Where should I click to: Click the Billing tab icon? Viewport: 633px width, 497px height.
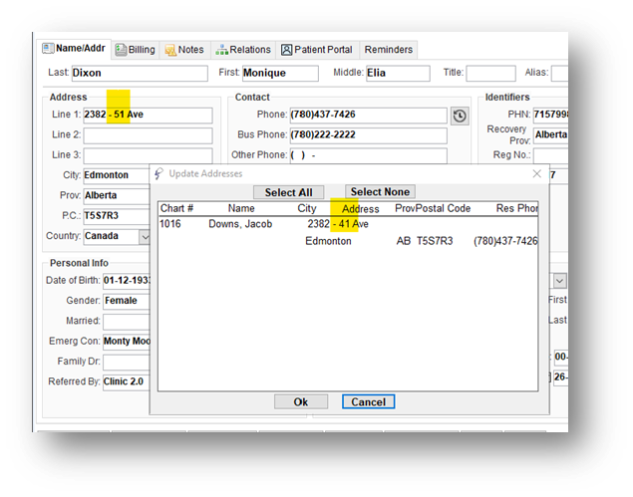[121, 50]
